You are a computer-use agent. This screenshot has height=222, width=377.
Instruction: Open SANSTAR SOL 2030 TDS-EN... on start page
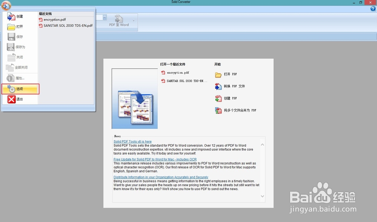(187, 81)
